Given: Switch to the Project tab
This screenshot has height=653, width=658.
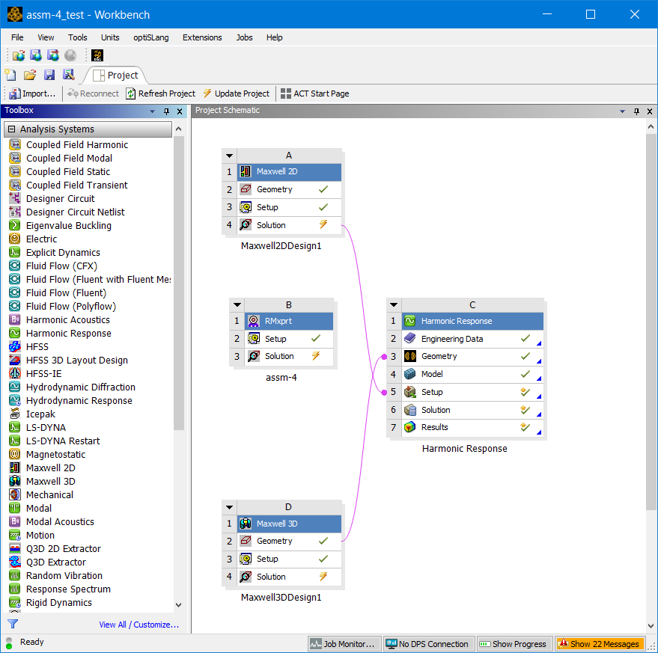Looking at the screenshot, I should pos(116,75).
